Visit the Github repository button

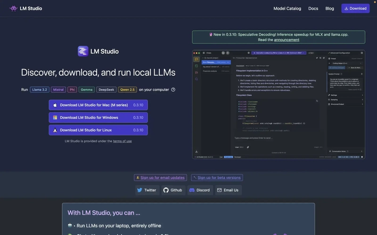(x=172, y=190)
